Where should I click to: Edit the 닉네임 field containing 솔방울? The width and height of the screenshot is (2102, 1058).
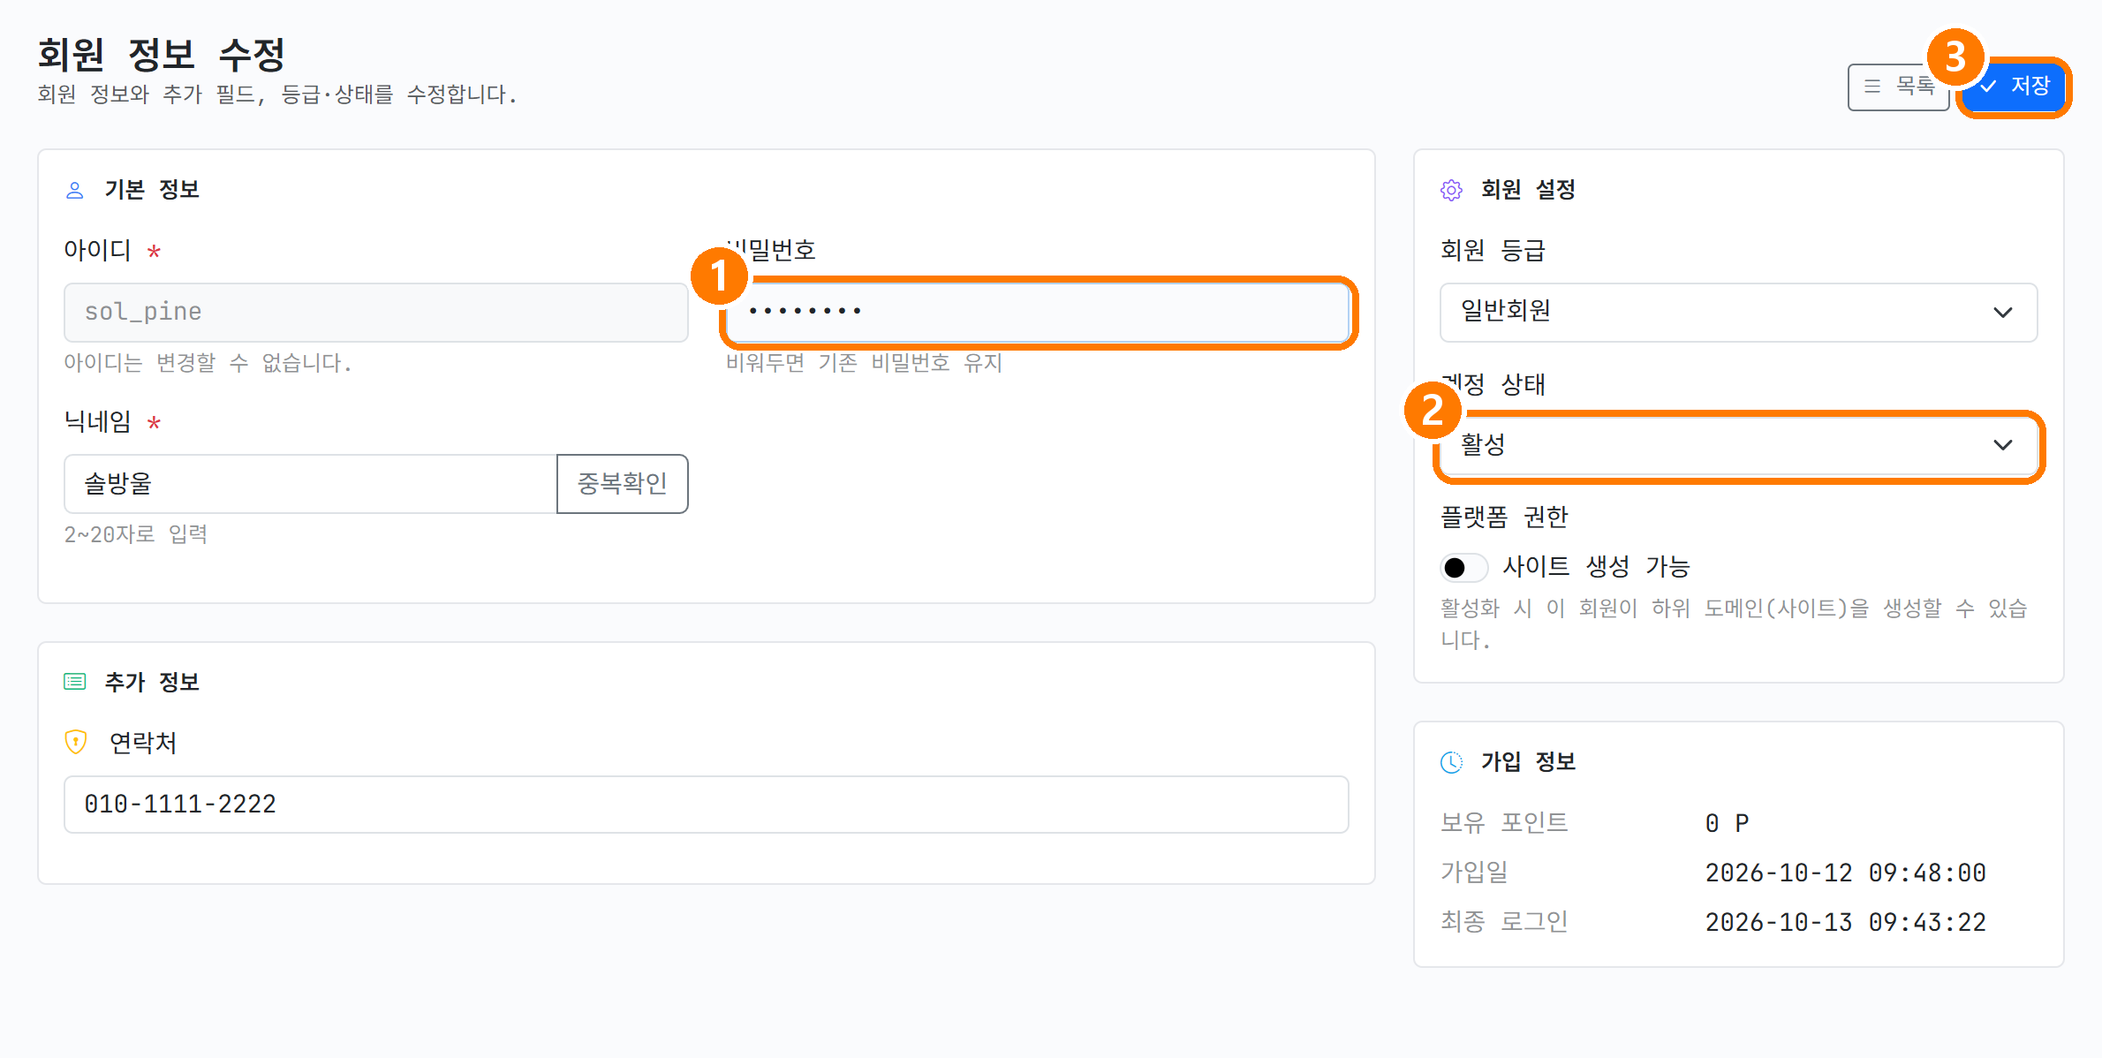pyautogui.click(x=311, y=483)
